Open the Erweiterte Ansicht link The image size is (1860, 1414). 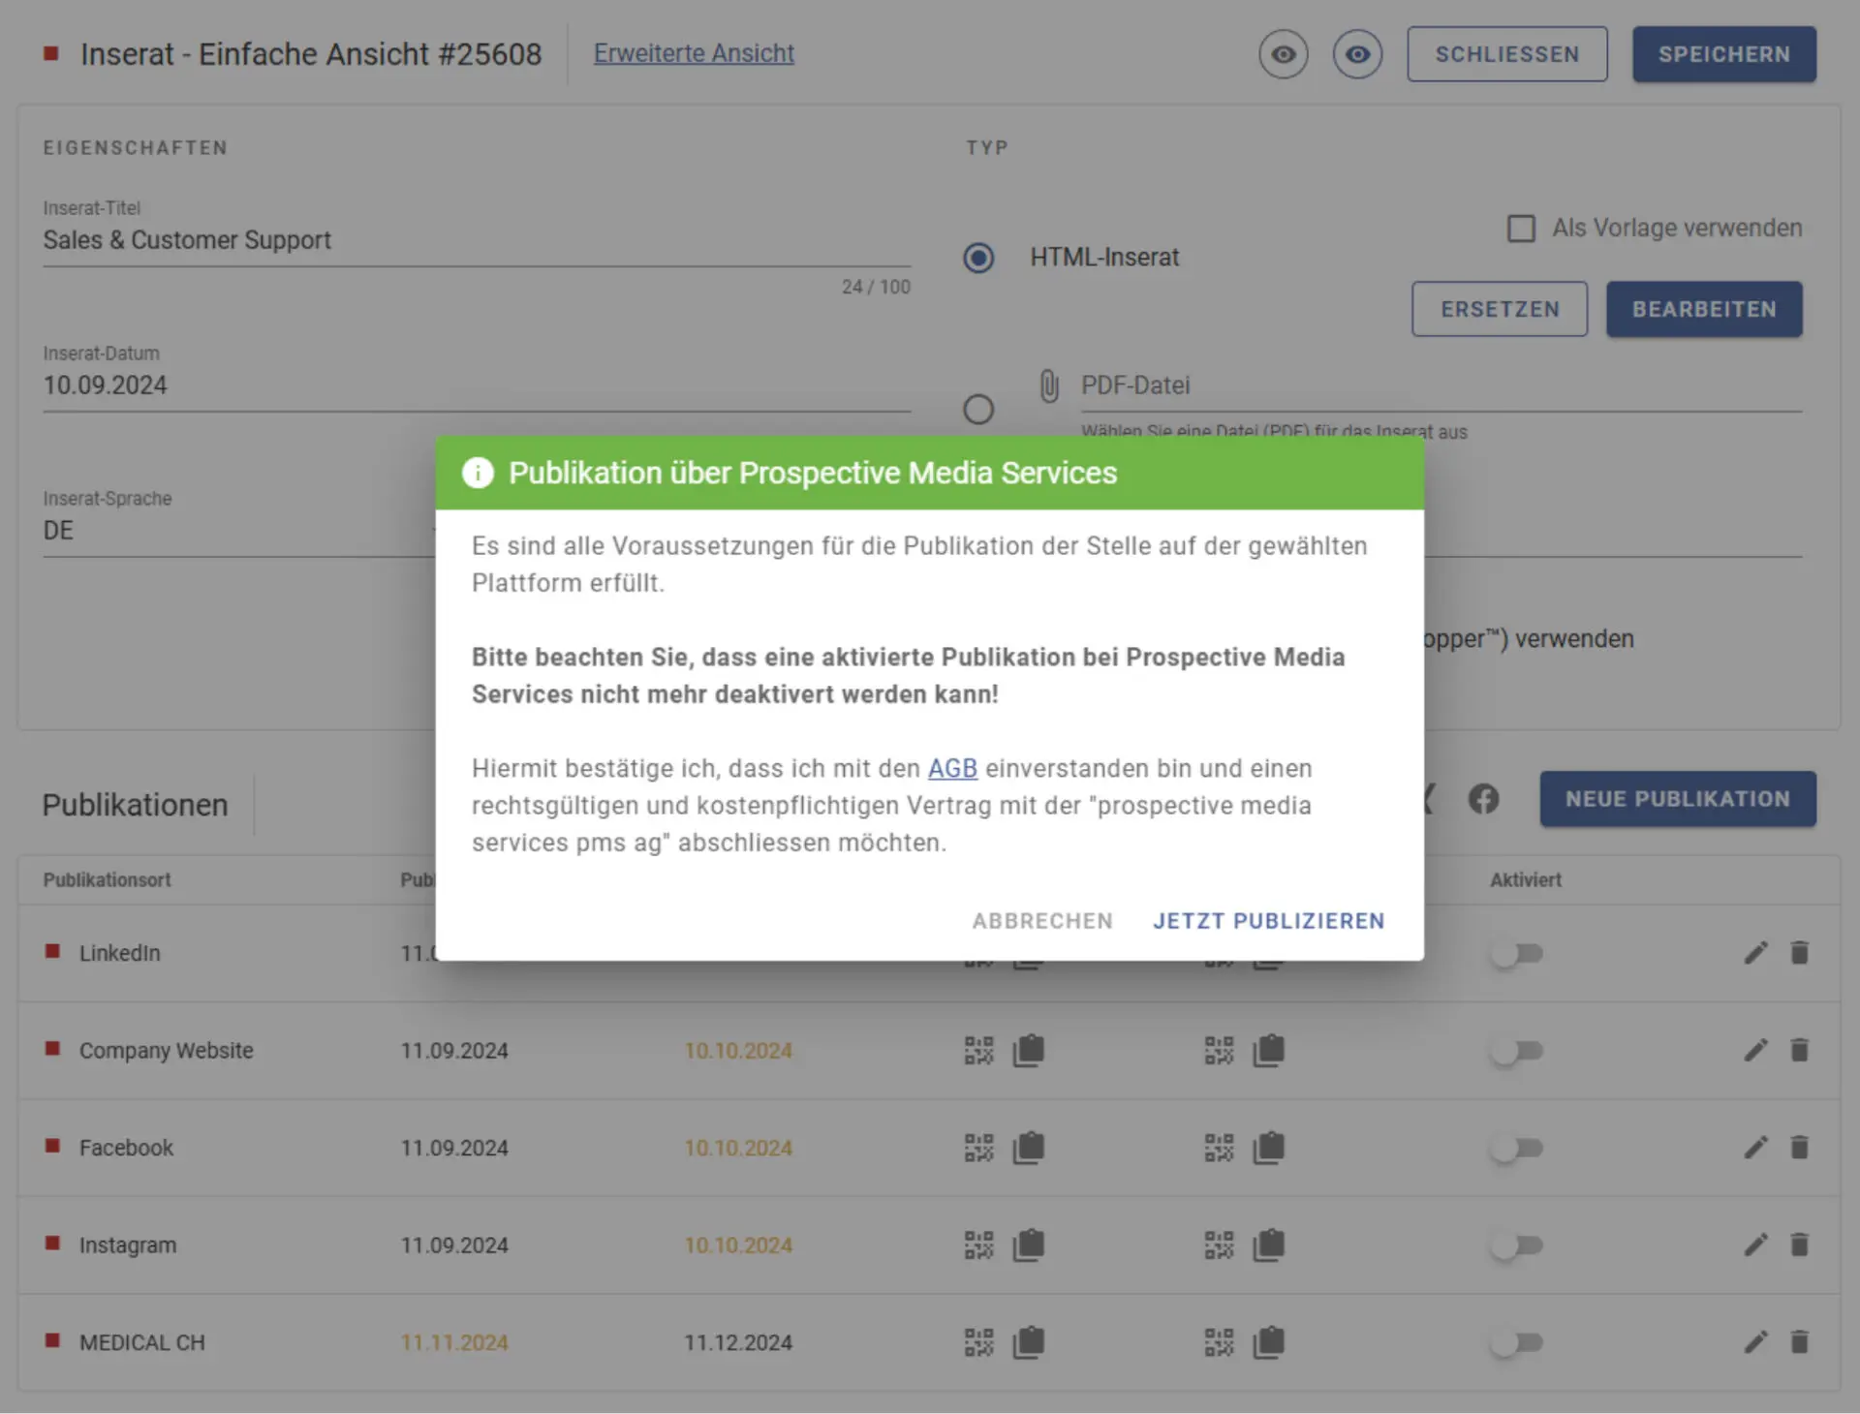coord(694,53)
